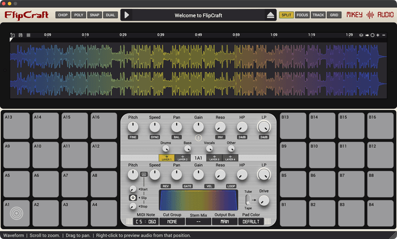The image size is (397, 239).
Task: Toggle CHOP mode
Action: tap(63, 15)
